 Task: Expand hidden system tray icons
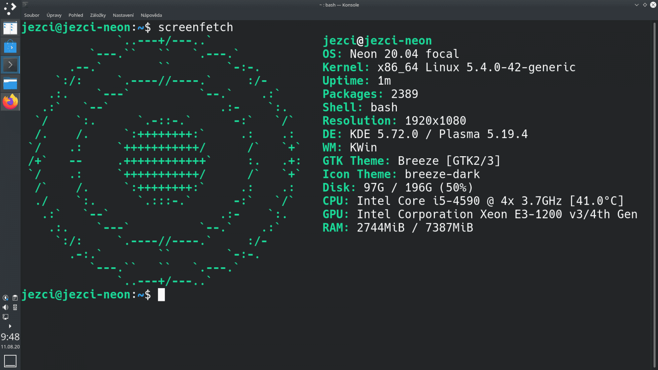[x=10, y=326]
